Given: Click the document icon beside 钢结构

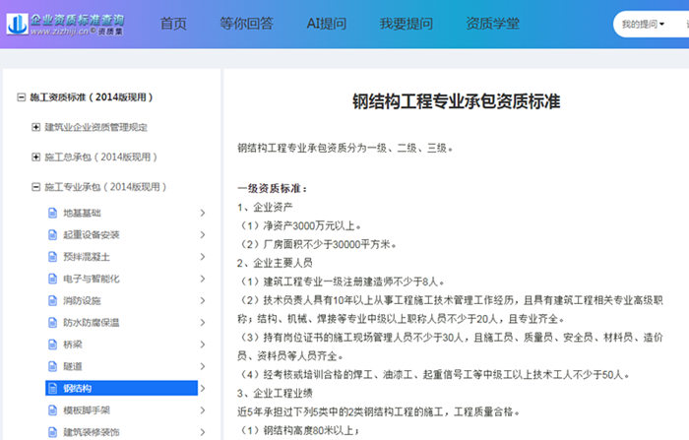Looking at the screenshot, I should tap(53, 388).
